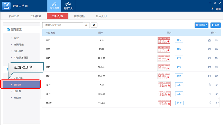Screen dimensions: 223x125
Task: Click the stamp image thumbnail for 彭罗莹
Action: [164, 76]
